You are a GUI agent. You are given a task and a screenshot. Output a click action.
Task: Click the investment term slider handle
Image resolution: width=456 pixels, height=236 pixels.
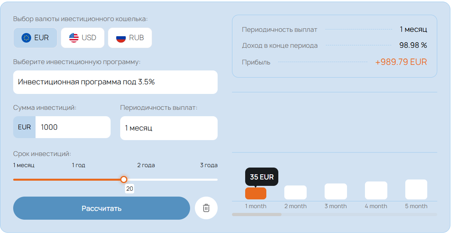pyautogui.click(x=124, y=179)
